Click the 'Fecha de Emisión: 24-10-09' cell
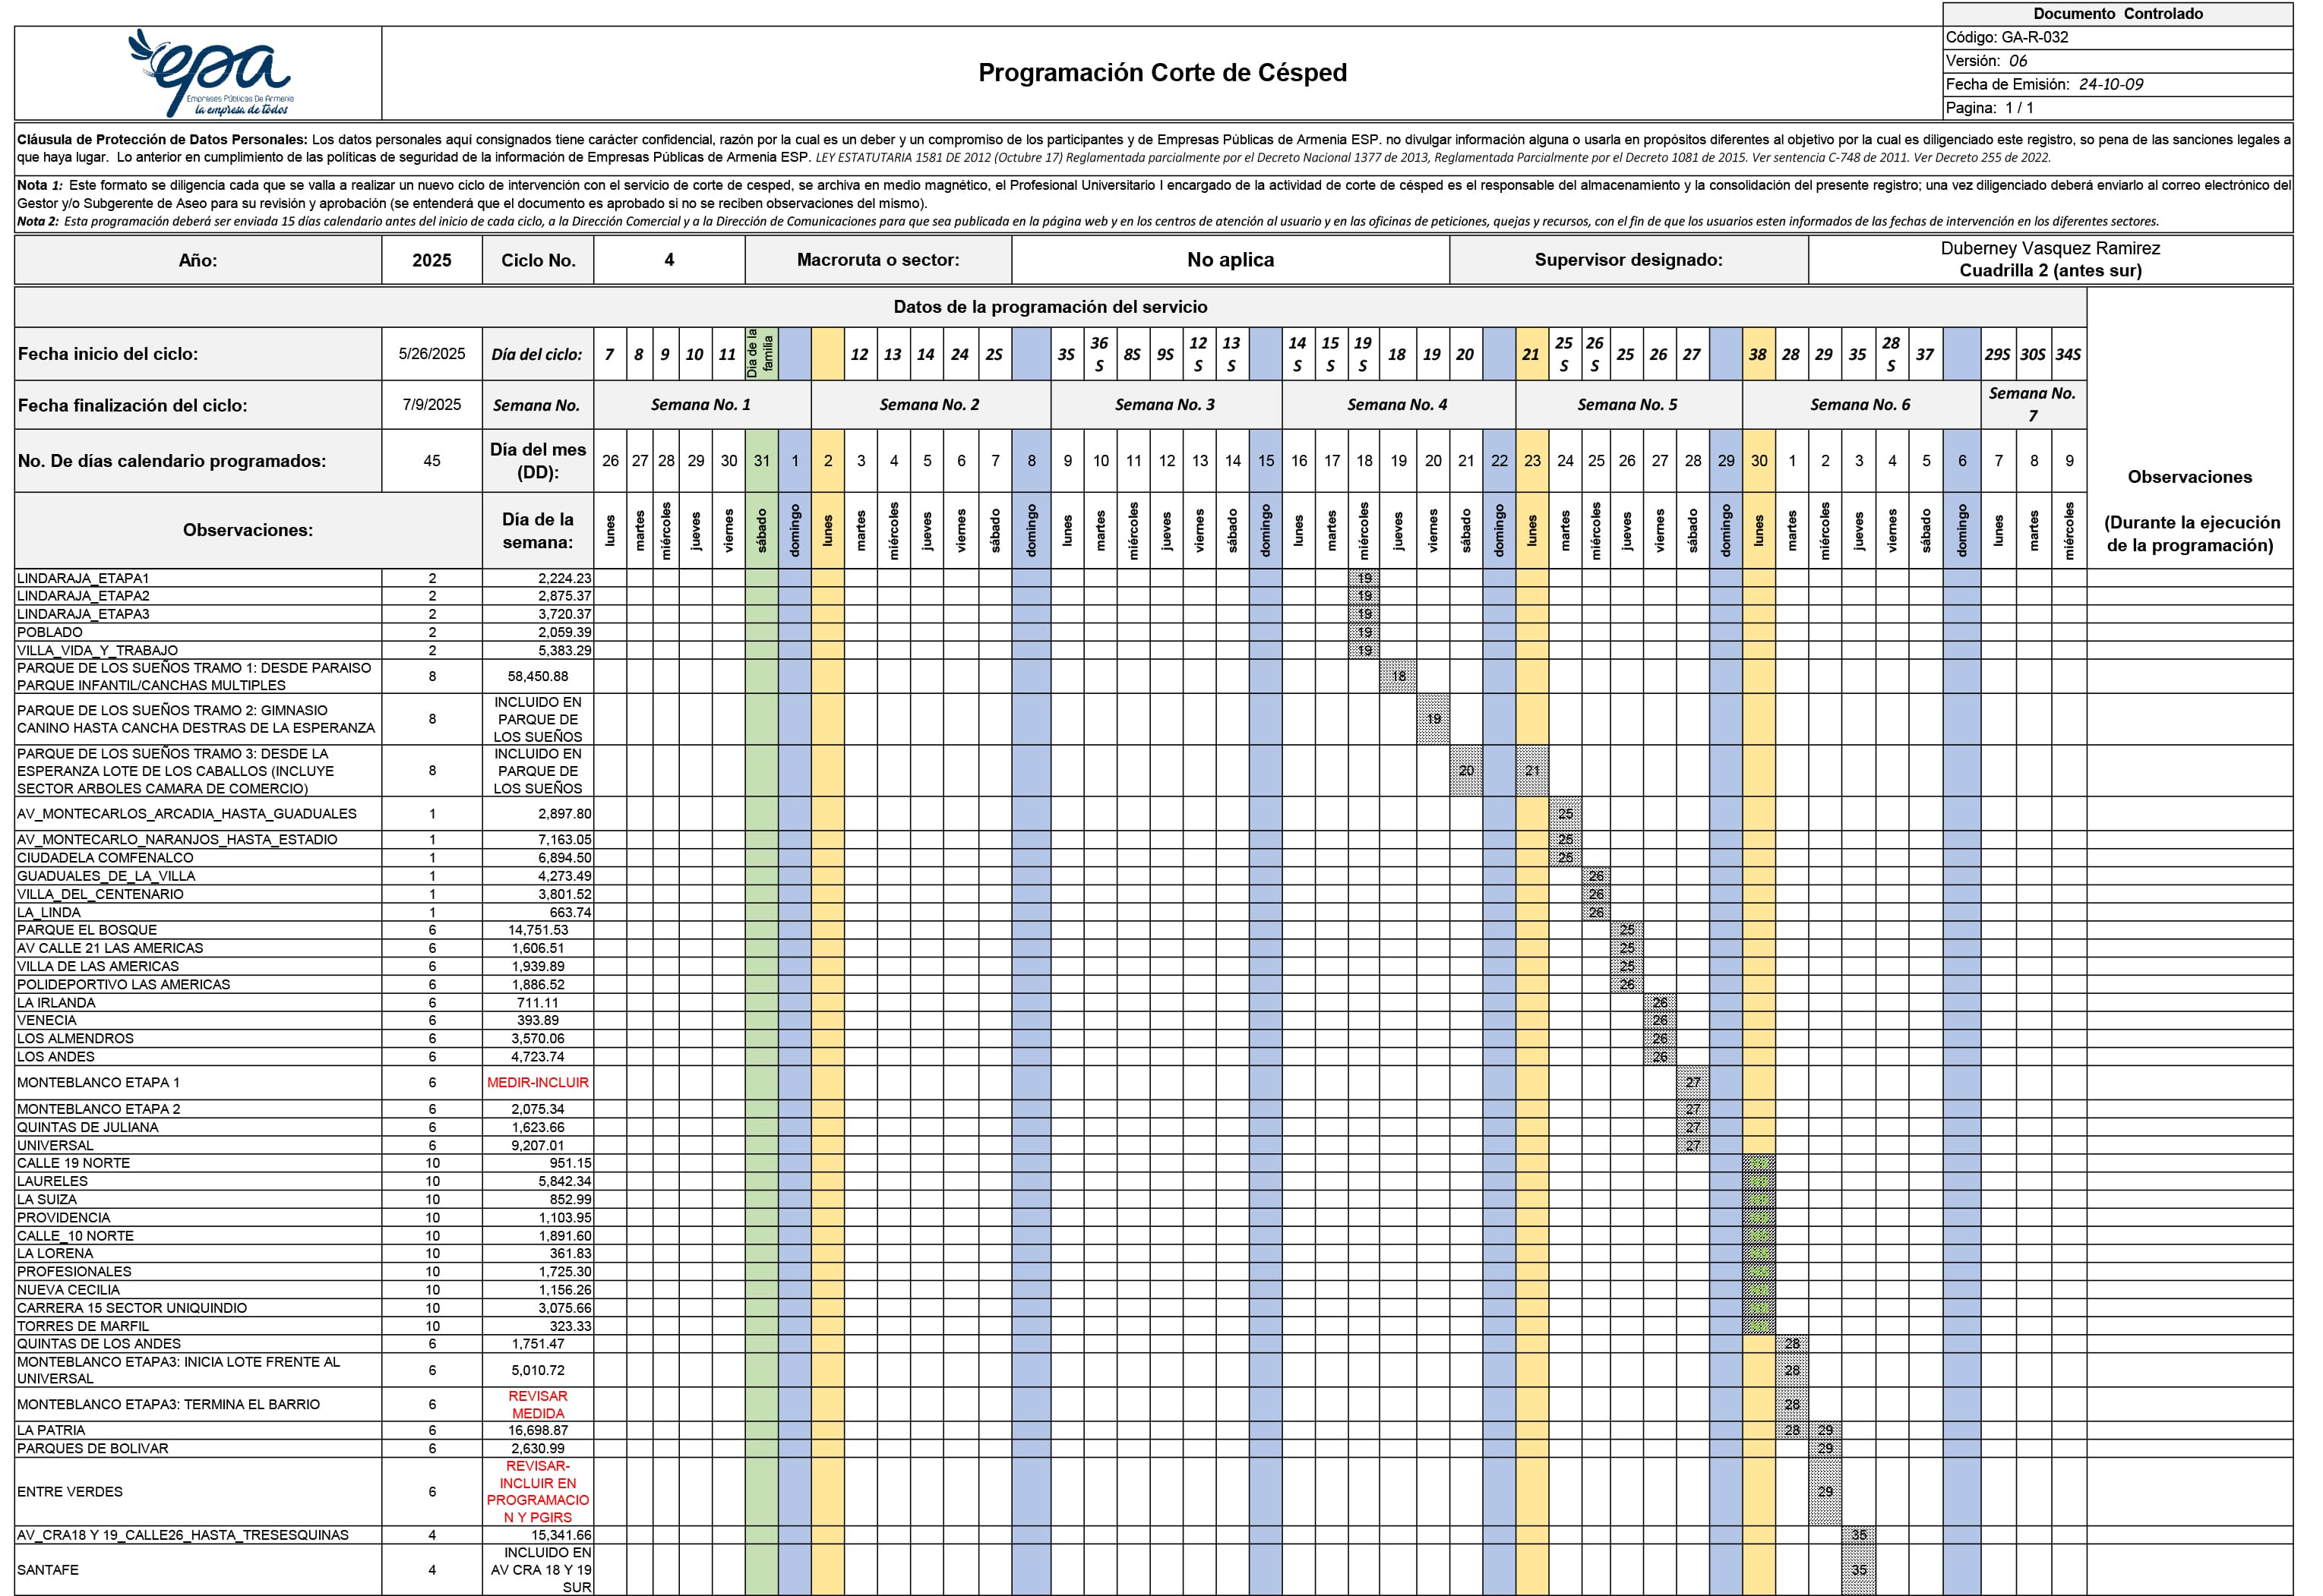This screenshot has width=2323, height=1596. point(2117,85)
